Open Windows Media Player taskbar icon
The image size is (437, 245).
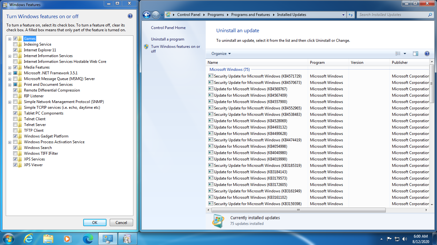click(x=68, y=238)
